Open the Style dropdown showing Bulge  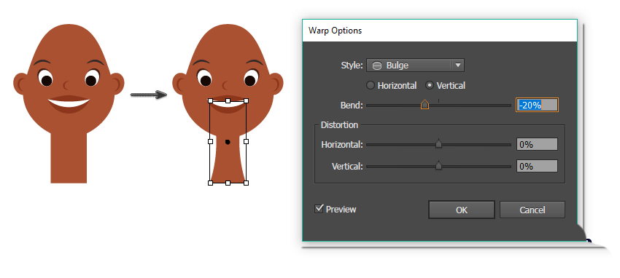[x=415, y=65]
